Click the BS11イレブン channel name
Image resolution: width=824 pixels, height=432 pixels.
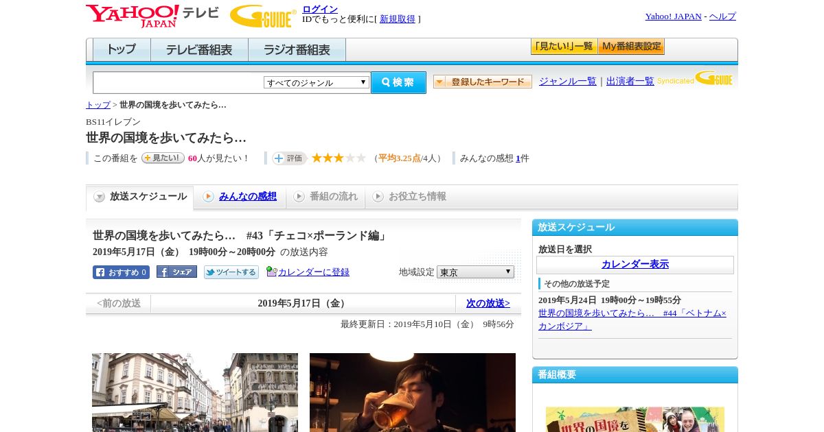tap(113, 122)
